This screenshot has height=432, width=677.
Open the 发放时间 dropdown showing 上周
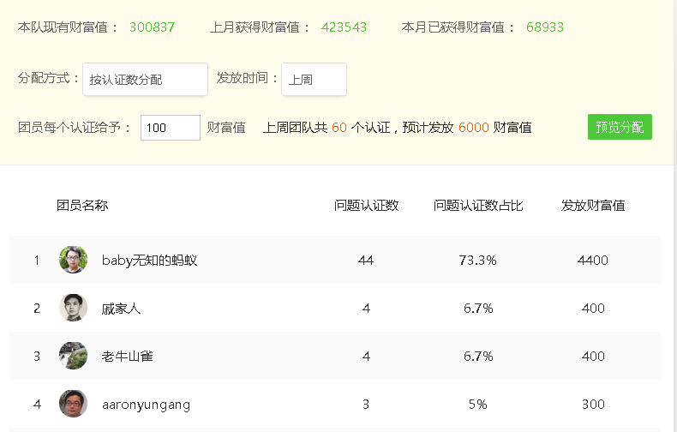click(x=314, y=80)
